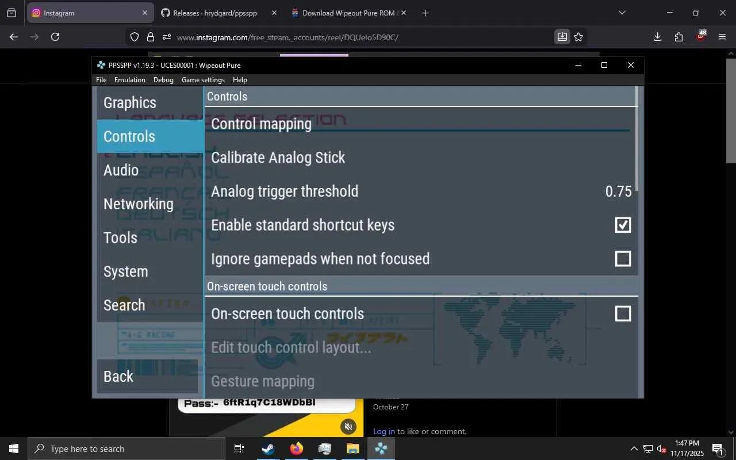Click the muted volume icon in system tray
Image resolution: width=736 pixels, height=460 pixels.
tap(661, 448)
